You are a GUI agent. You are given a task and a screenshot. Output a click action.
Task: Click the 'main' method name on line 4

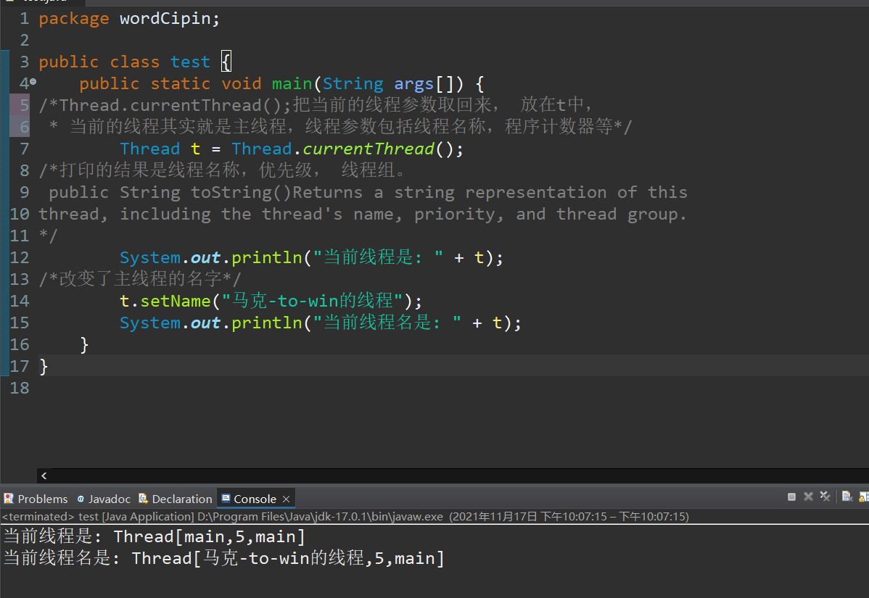coord(292,83)
